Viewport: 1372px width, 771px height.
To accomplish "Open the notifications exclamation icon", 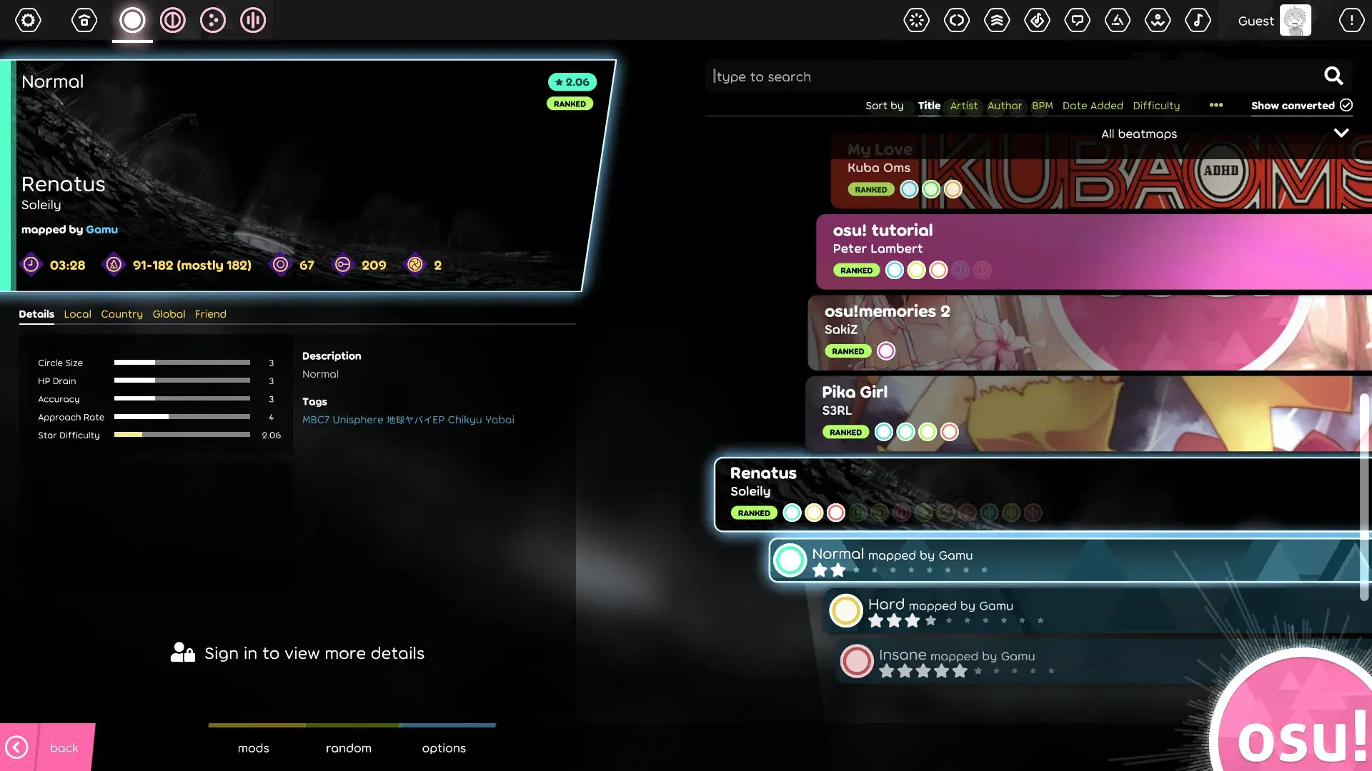I will (1351, 20).
